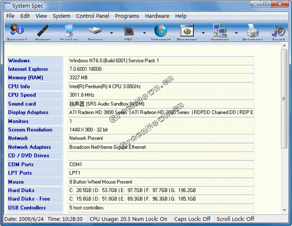Viewport: 292px width, 226px height.
Task: Click the COM Ports label
Action: pyautogui.click(x=21, y=165)
